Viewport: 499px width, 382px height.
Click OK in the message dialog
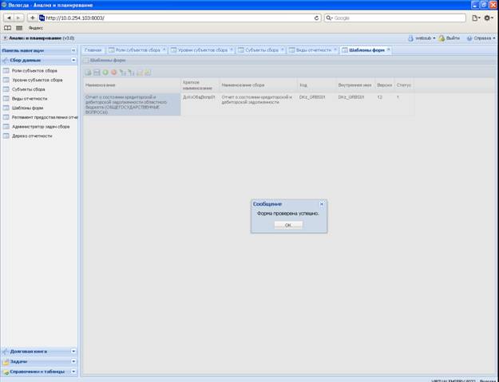[288, 225]
